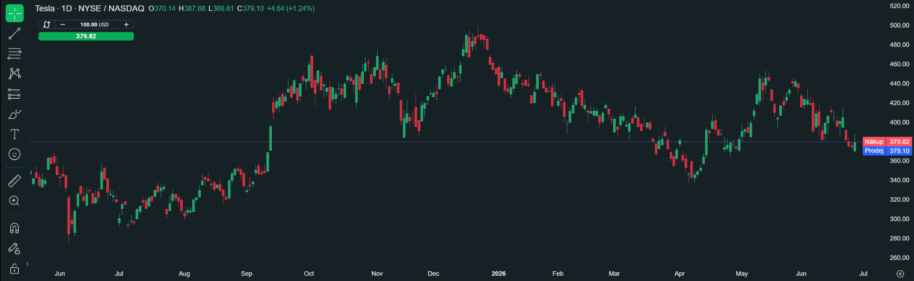Toggle stay in drawing mode
The height and width of the screenshot is (281, 914).
pos(14,248)
